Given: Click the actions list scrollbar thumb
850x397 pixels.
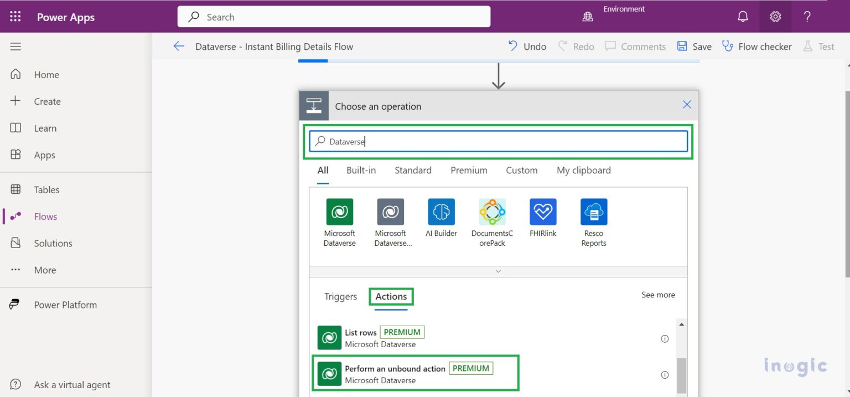Looking at the screenshot, I should pos(681,375).
